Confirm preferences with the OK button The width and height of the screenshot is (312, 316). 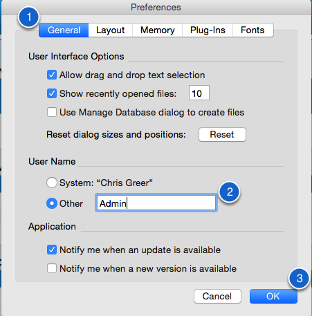click(x=273, y=296)
